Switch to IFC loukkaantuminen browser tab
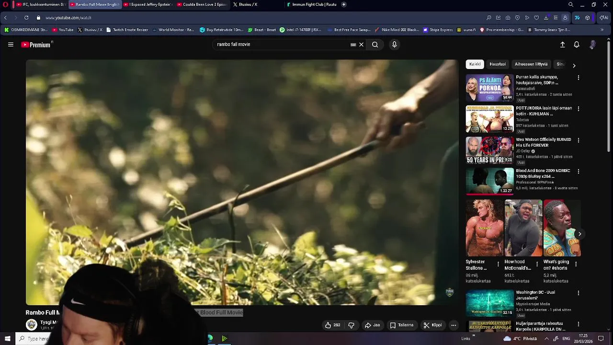613x345 pixels. point(40,4)
